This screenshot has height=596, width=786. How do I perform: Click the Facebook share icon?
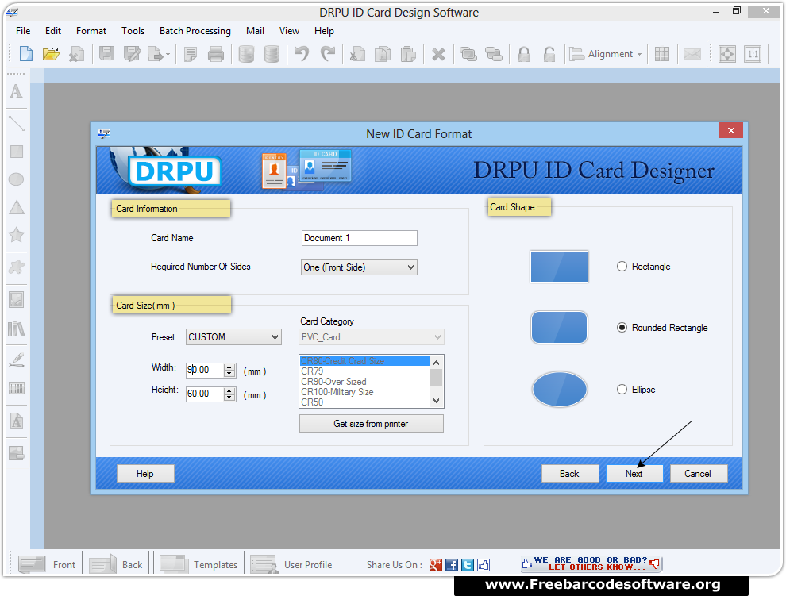(x=452, y=565)
